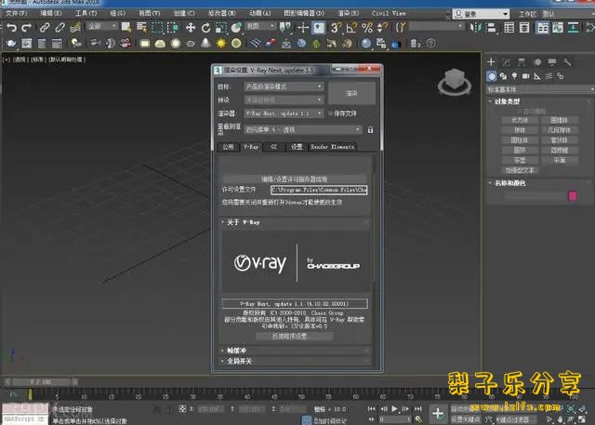Screen dimensions: 595x425
Task: Select the Unlink selection icon
Action: pos(59,27)
